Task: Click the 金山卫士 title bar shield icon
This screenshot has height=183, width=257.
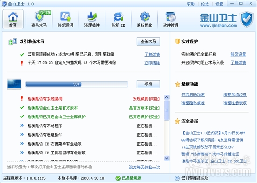Action: click(x=4, y=4)
